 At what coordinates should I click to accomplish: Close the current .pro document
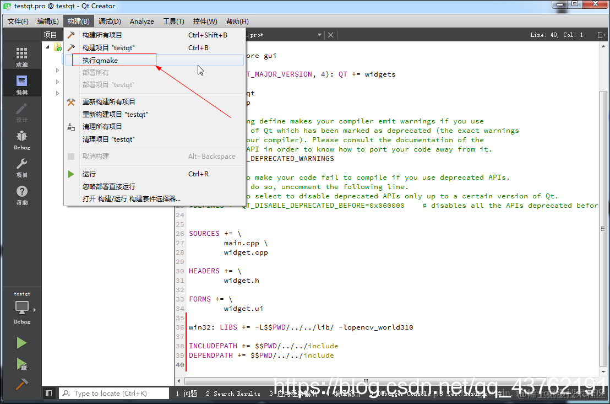pos(330,35)
